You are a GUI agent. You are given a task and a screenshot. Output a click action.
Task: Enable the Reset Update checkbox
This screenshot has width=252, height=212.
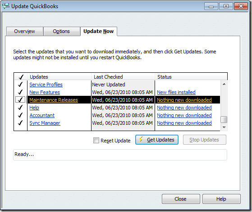pyautogui.click(x=96, y=140)
